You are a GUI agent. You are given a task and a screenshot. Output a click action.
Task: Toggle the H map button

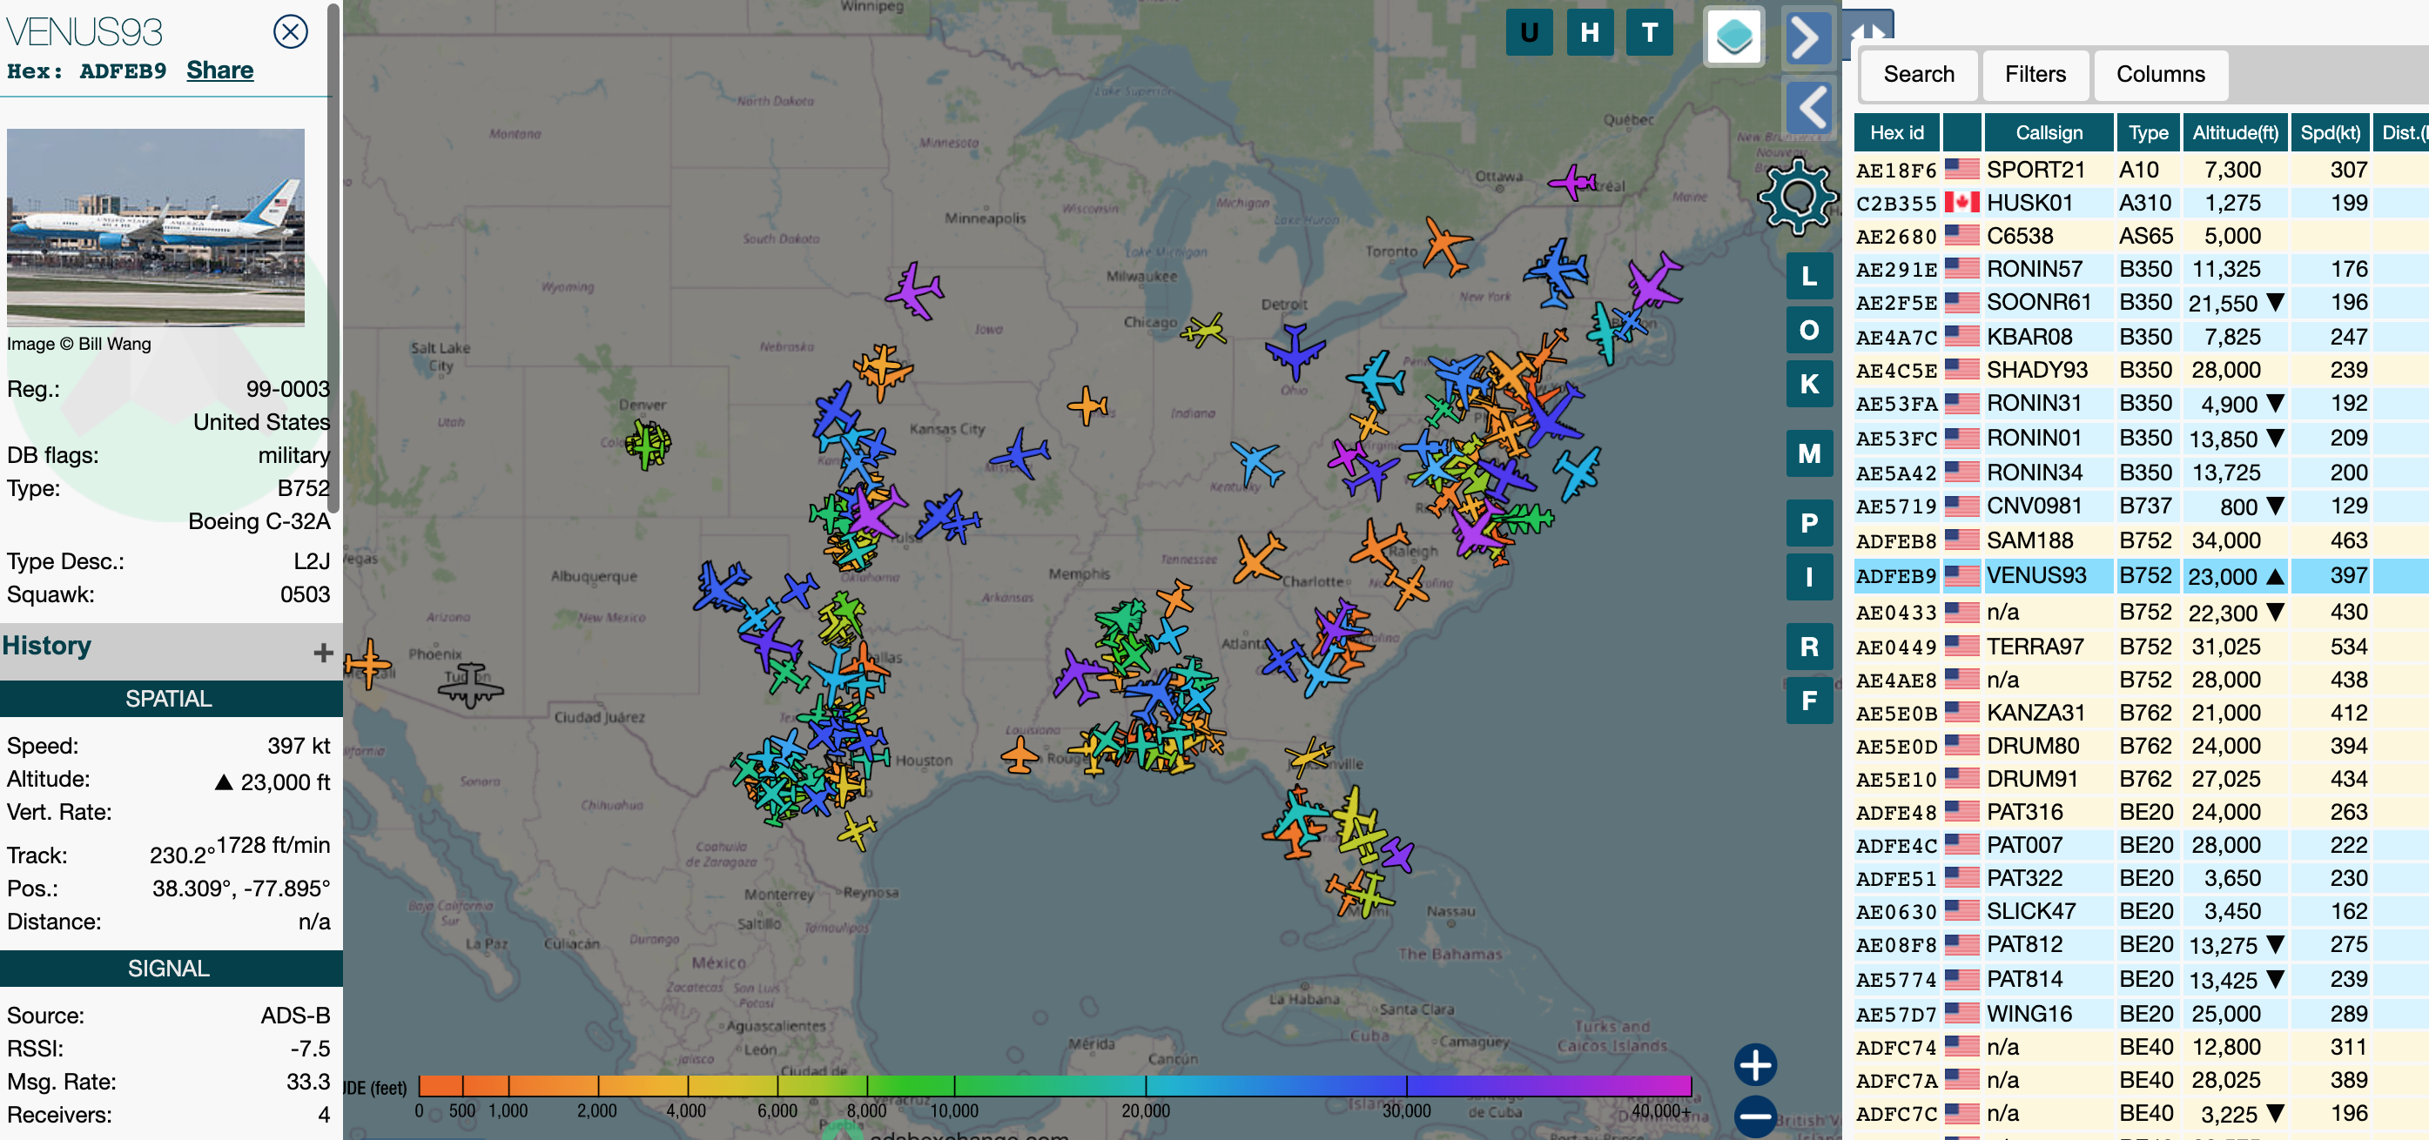pos(1590,33)
